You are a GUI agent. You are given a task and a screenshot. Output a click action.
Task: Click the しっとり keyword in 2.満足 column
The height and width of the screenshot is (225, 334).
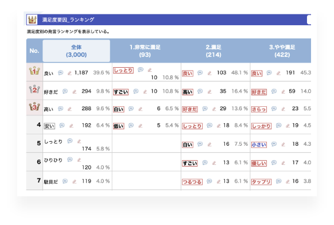[192, 126]
